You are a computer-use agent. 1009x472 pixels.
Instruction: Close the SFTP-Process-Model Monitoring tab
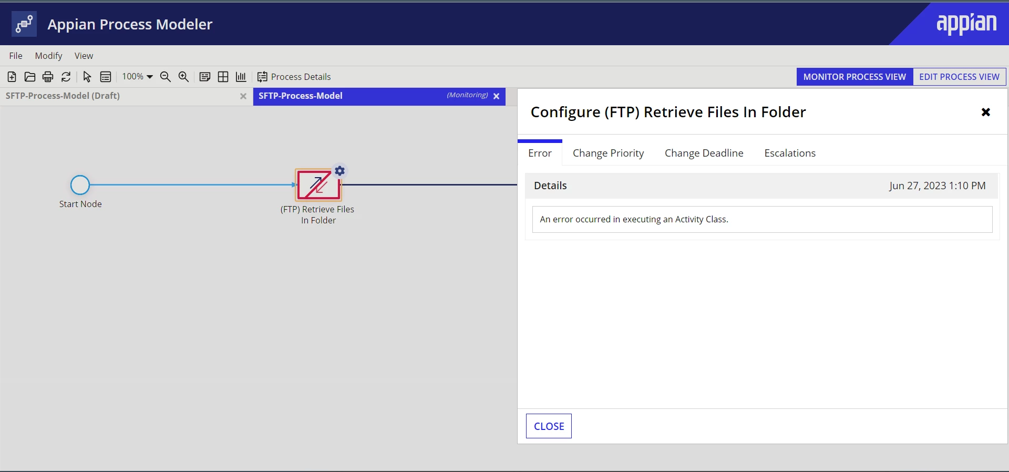pyautogui.click(x=496, y=96)
